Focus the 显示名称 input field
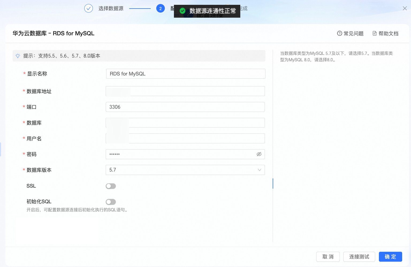The image size is (411, 267). coord(186,74)
